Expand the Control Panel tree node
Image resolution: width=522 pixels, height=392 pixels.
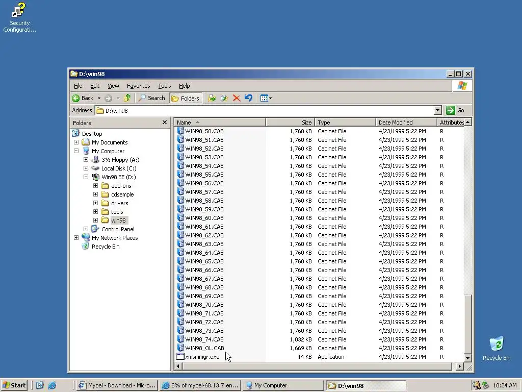[x=86, y=229]
